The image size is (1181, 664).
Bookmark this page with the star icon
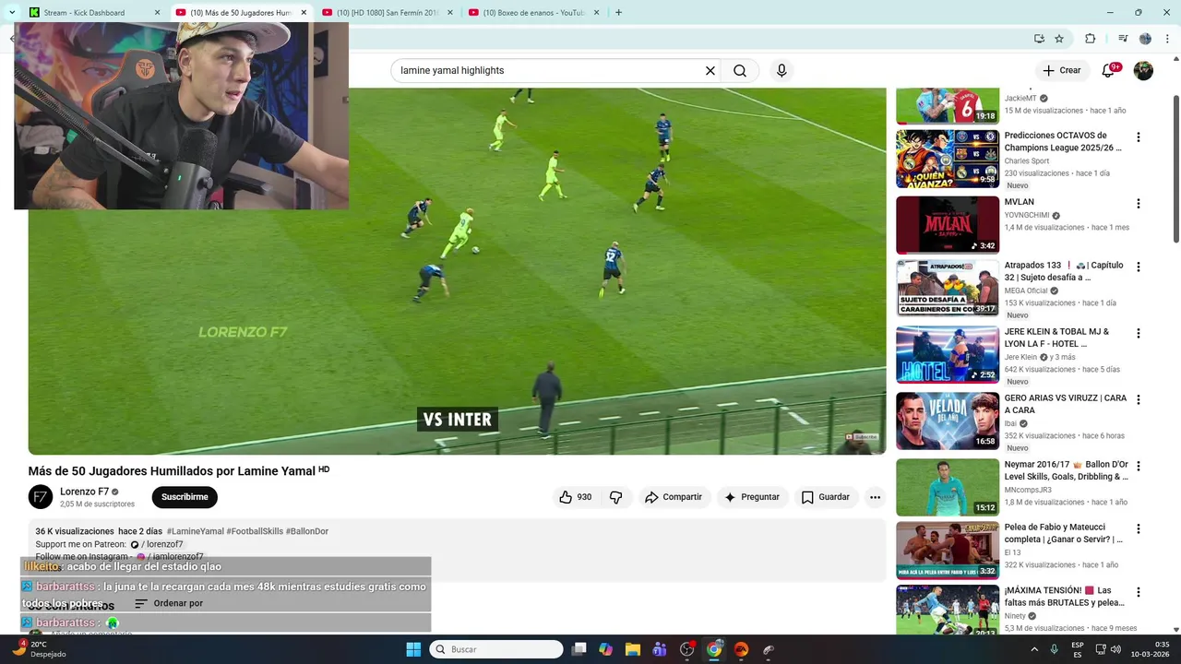(1059, 39)
